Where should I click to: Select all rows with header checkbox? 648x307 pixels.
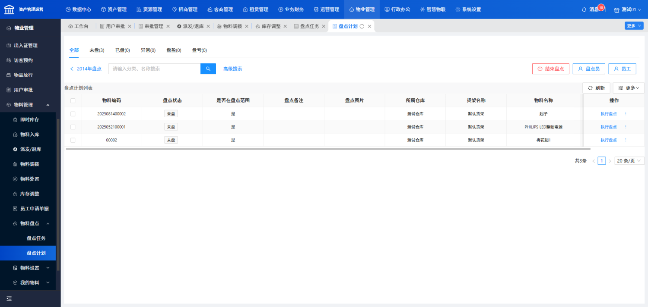tap(73, 100)
